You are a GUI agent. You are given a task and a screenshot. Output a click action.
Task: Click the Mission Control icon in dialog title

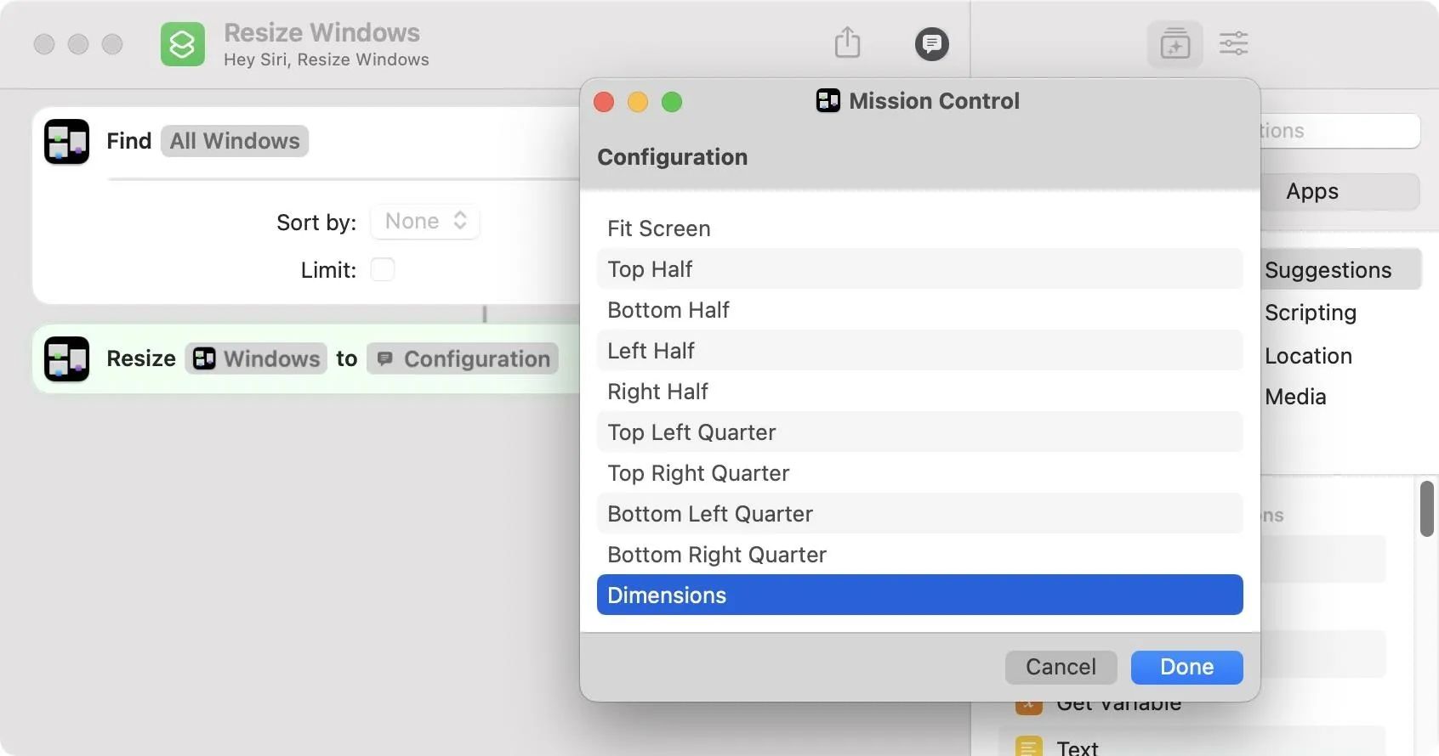click(x=828, y=101)
